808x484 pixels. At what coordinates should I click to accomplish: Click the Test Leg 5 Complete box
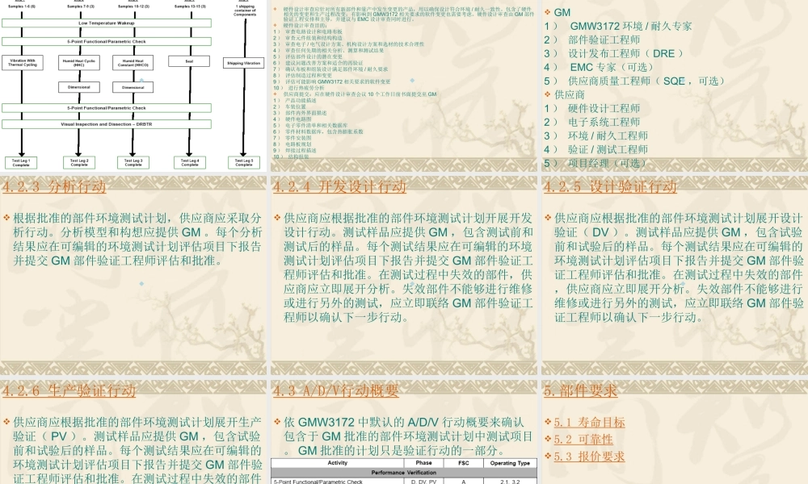point(244,162)
